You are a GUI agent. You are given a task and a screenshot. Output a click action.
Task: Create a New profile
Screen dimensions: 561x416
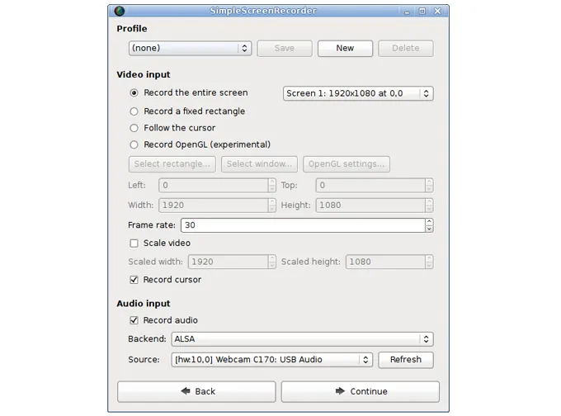345,49
